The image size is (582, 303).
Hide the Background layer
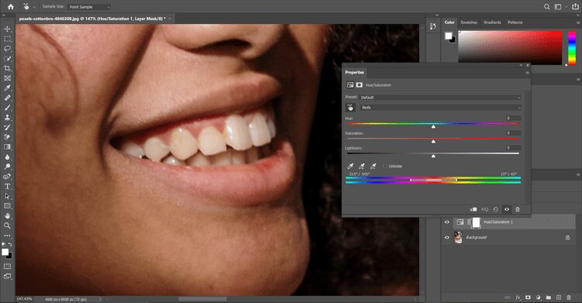pos(447,237)
